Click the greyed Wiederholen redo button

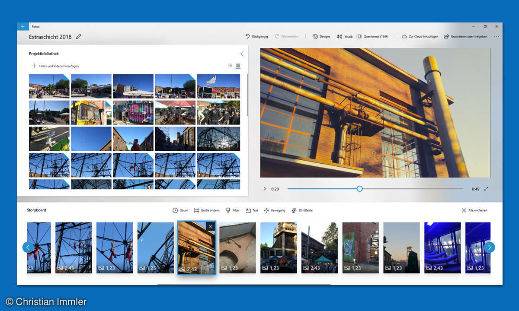coord(287,37)
